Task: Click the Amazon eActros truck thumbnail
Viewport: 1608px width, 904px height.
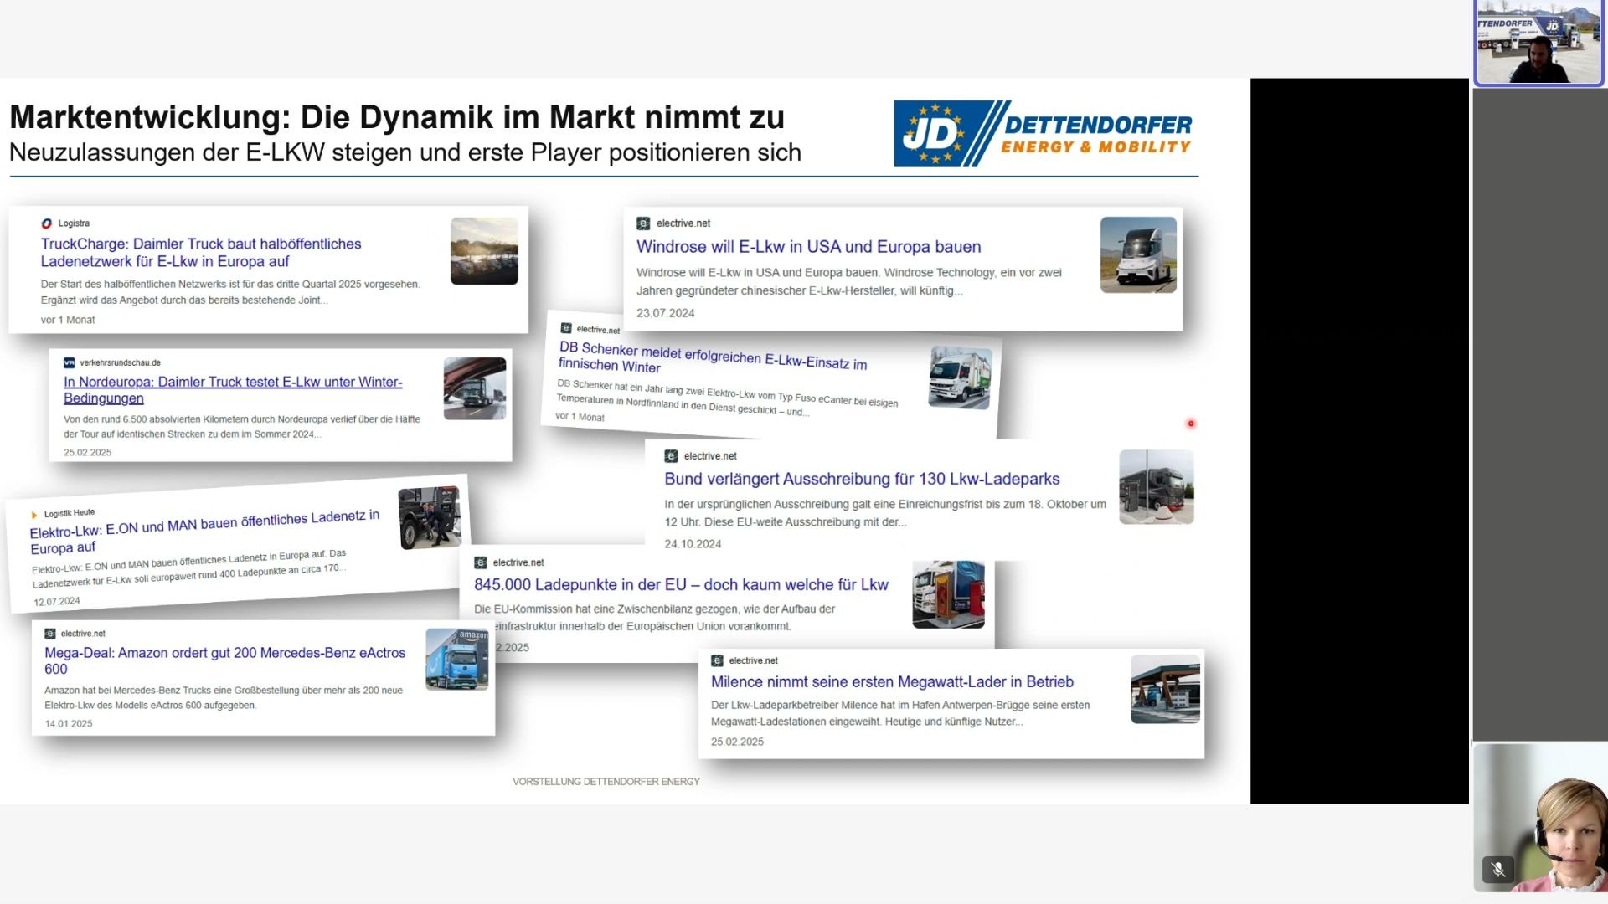Action: point(456,660)
